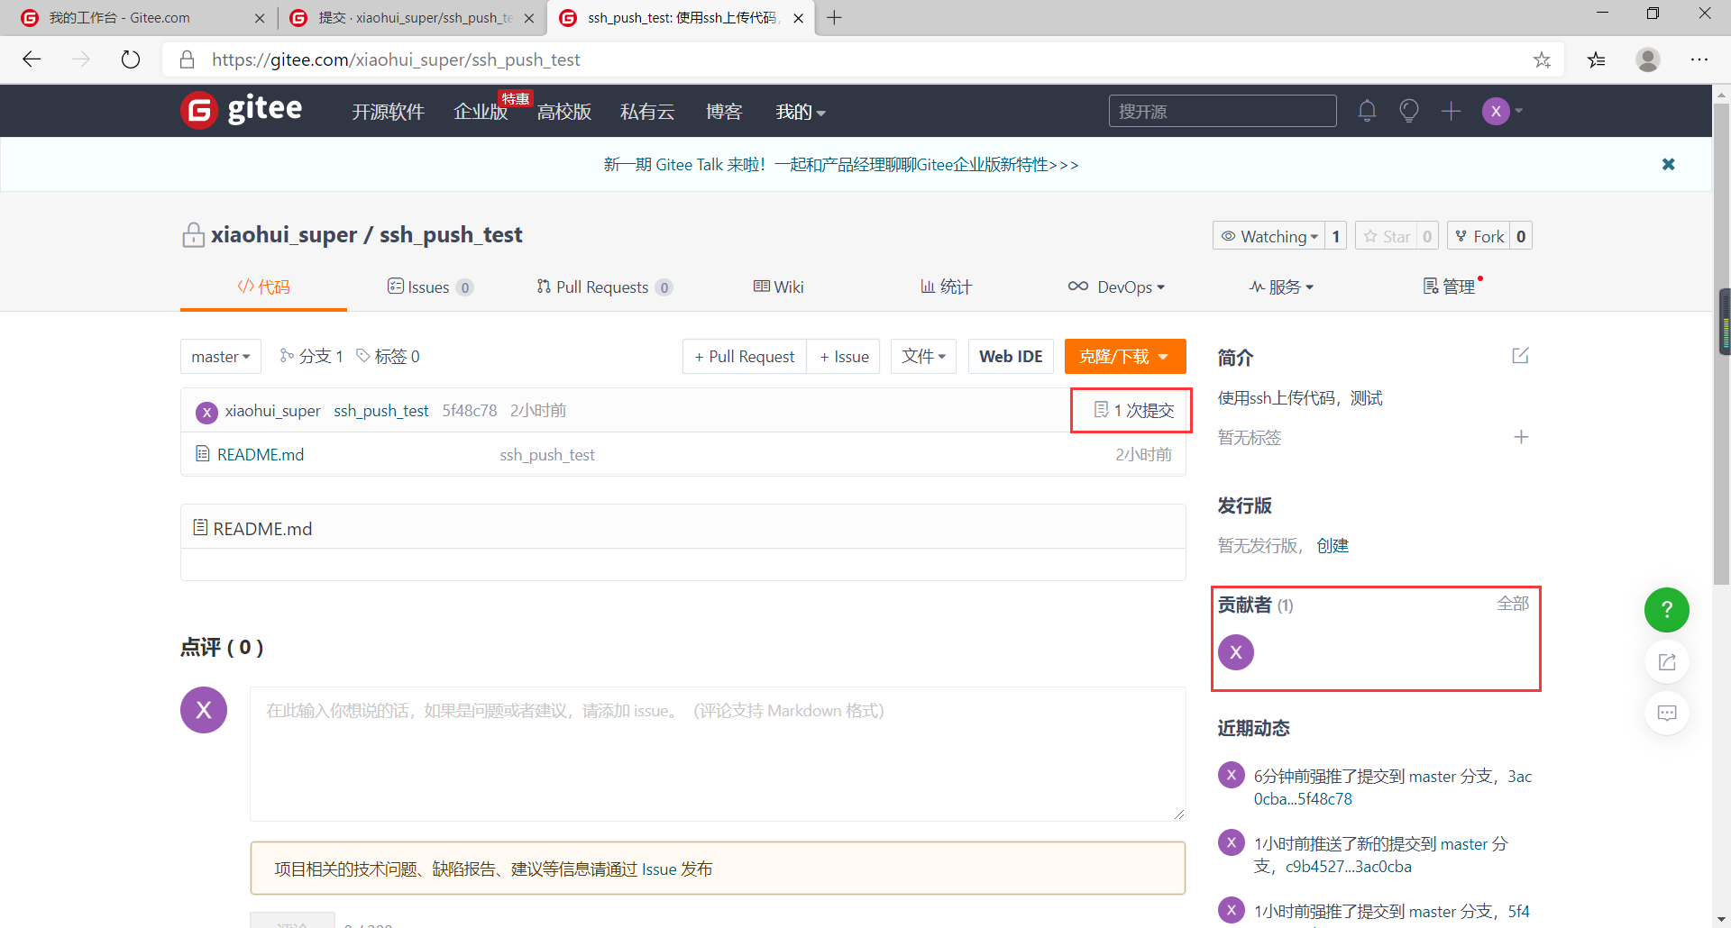Expand the 文件 dropdown menu

click(923, 357)
